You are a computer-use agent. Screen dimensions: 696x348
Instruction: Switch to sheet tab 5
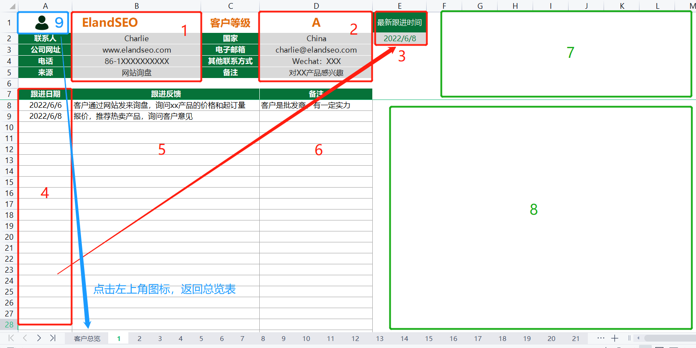pos(201,338)
